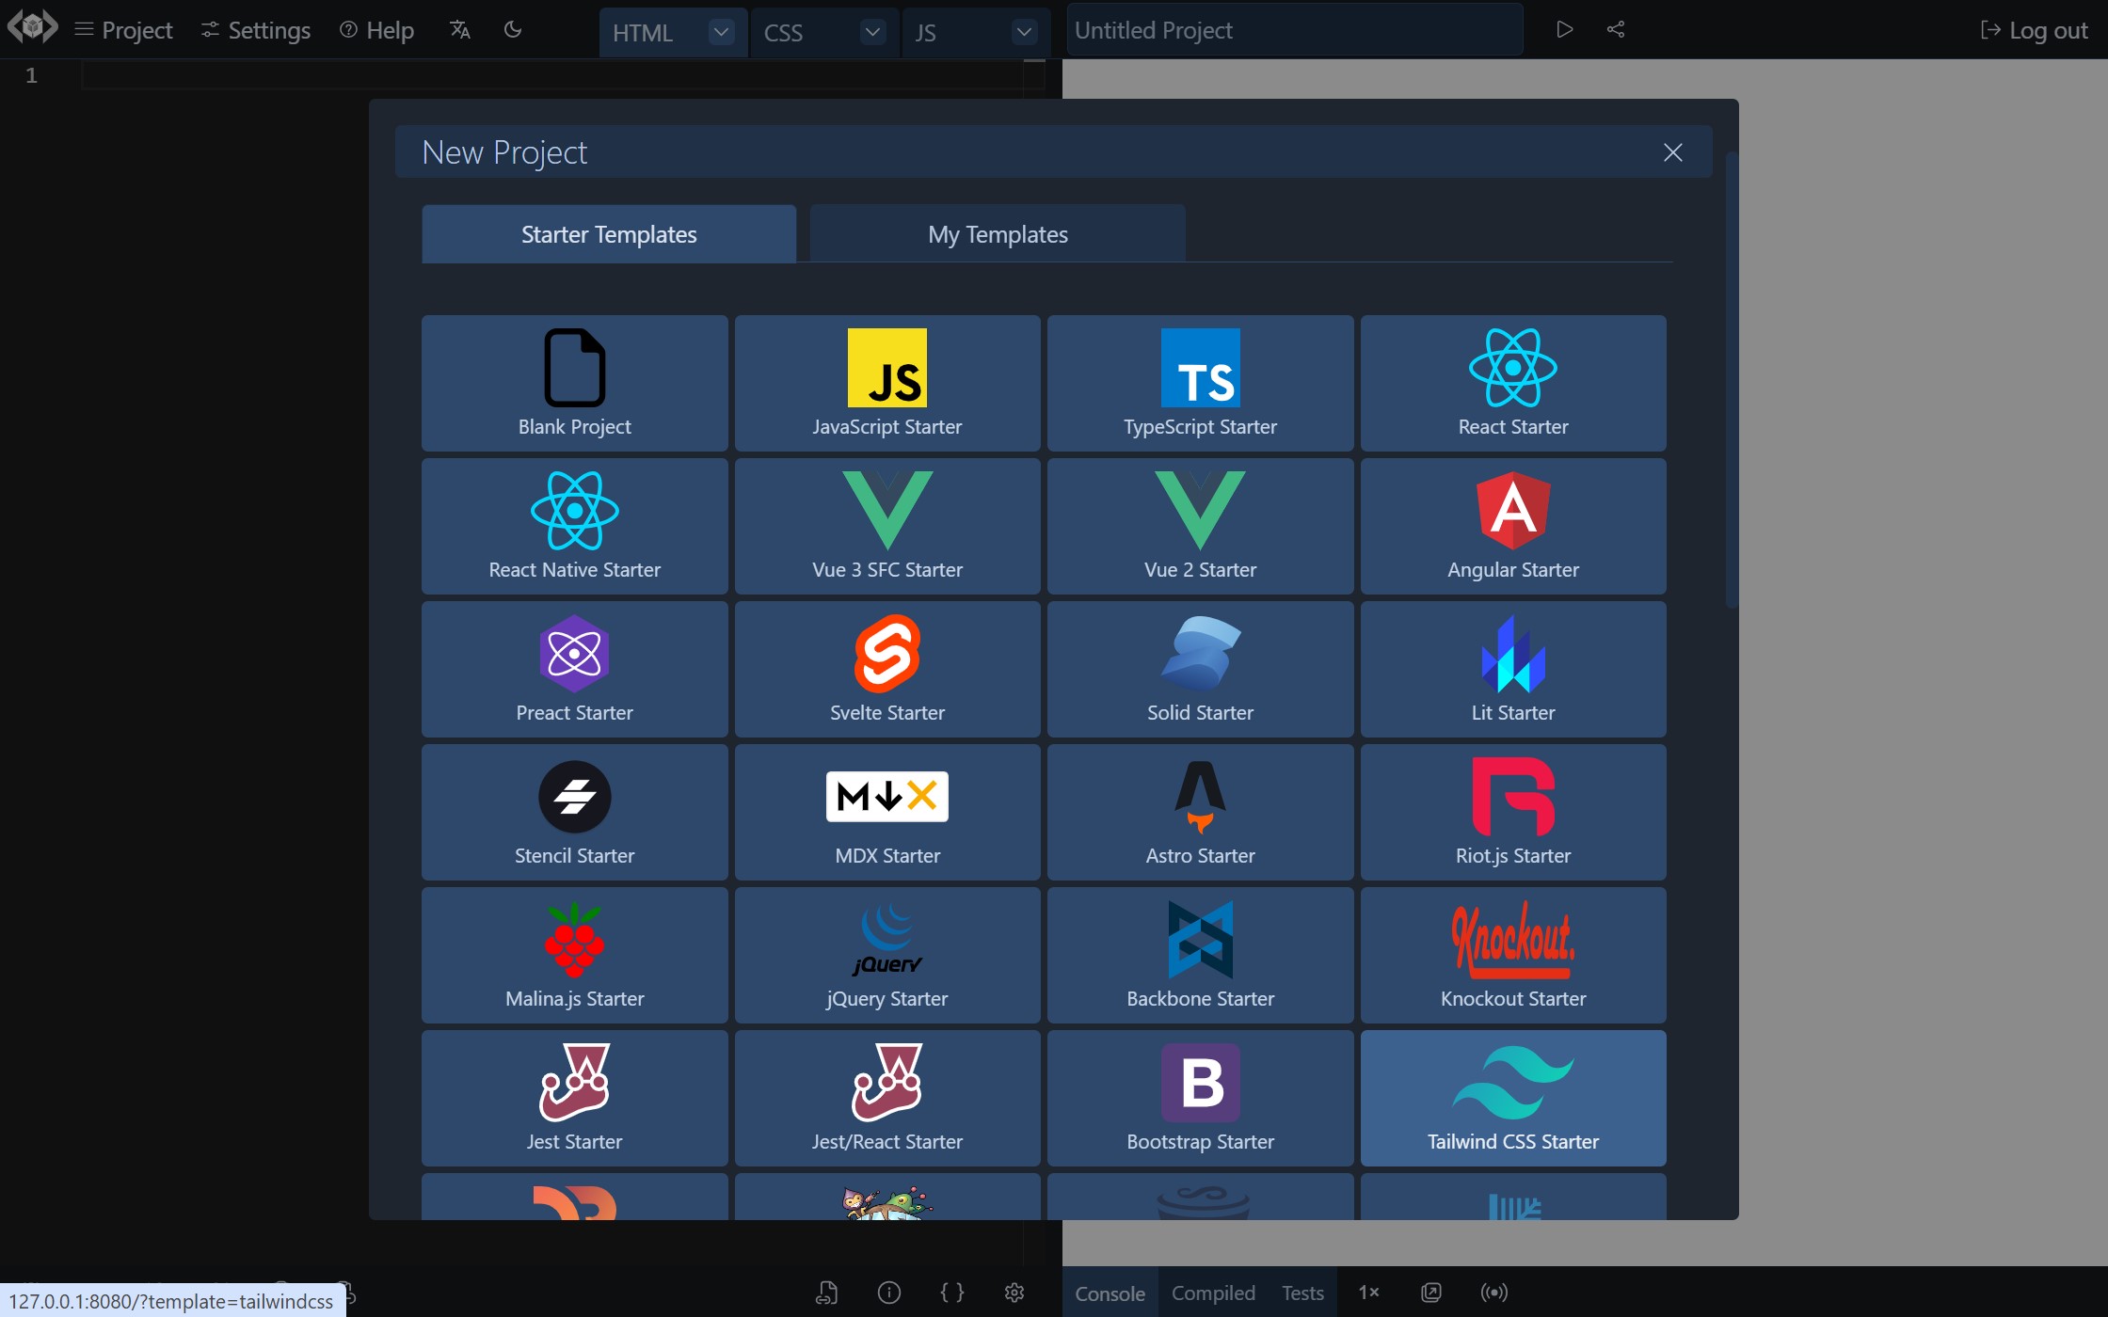Viewport: 2108px width, 1317px height.
Task: Select the Astro Starter template
Action: pyautogui.click(x=1199, y=814)
